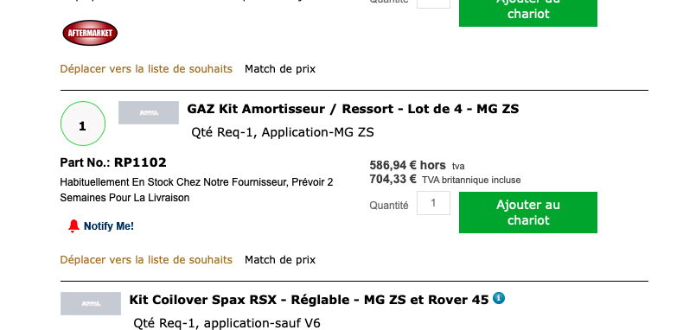Screen dimensions: 683x330
Task: Click the Qté Req-1 Application-MG ZS text
Action: point(283,132)
